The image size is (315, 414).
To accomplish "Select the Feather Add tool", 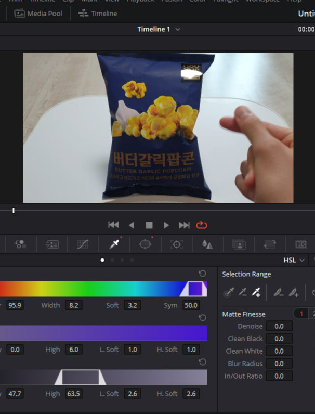I will [x=293, y=292].
